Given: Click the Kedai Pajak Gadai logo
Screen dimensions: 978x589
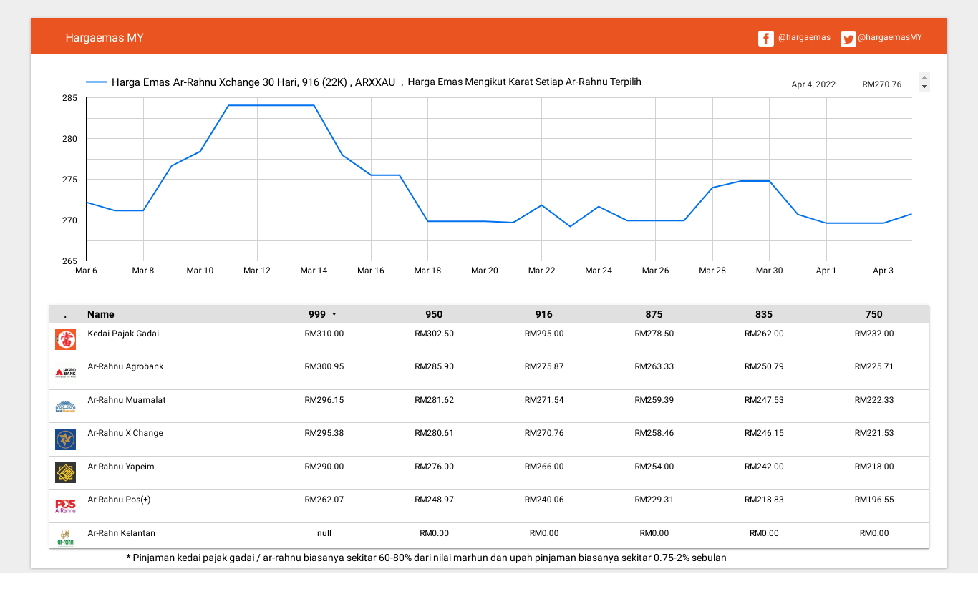Looking at the screenshot, I should [65, 339].
